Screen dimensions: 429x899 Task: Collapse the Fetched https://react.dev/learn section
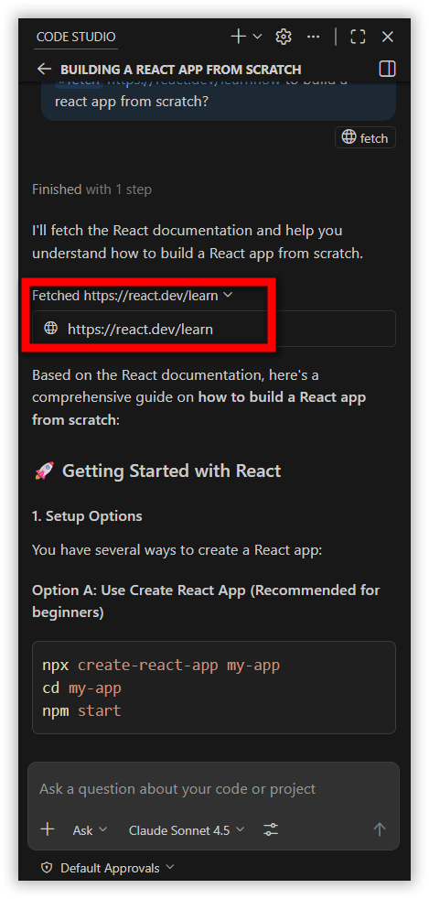[x=133, y=296]
